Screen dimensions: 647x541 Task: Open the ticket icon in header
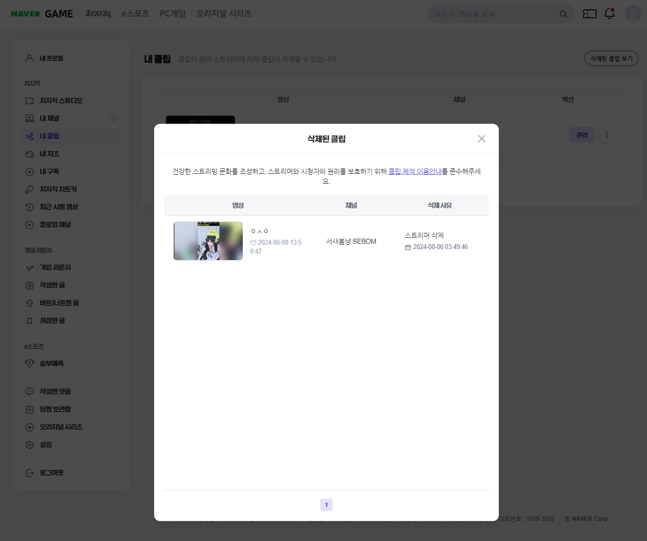point(589,14)
